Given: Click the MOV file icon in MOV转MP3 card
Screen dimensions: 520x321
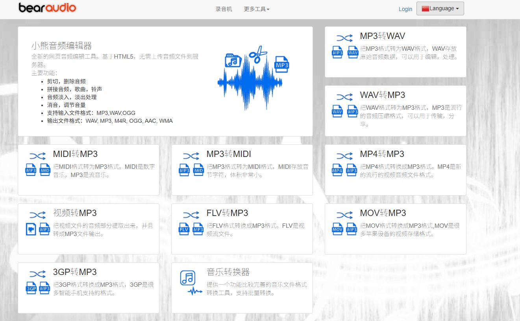Looking at the screenshot, I should [337, 229].
